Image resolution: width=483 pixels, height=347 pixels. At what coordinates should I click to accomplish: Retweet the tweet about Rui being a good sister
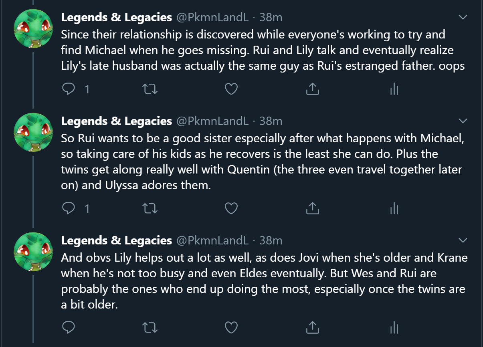pyautogui.click(x=150, y=208)
